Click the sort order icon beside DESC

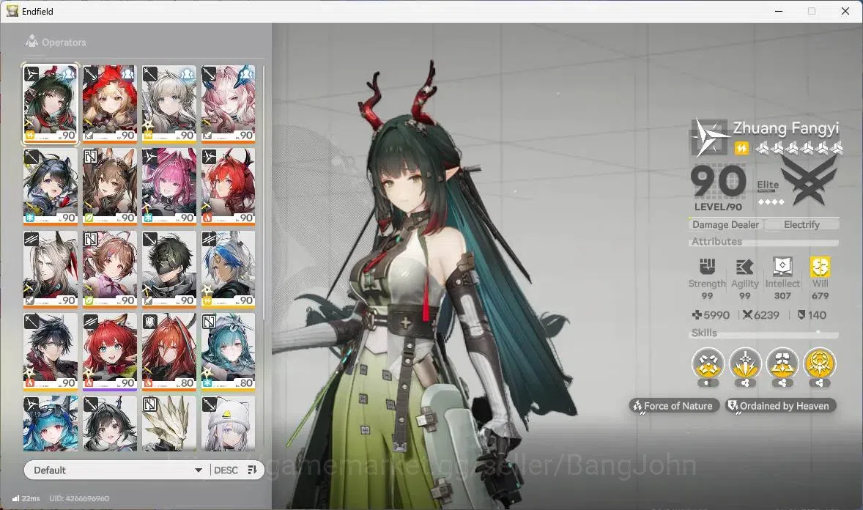pos(252,470)
